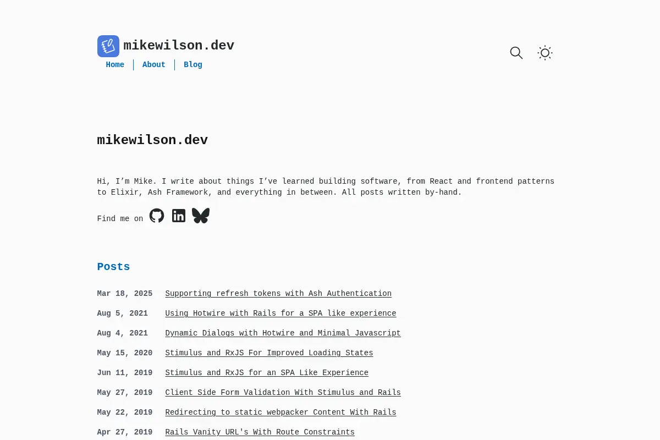Open Rails Vanity URL's With Route Constraints

260,432
